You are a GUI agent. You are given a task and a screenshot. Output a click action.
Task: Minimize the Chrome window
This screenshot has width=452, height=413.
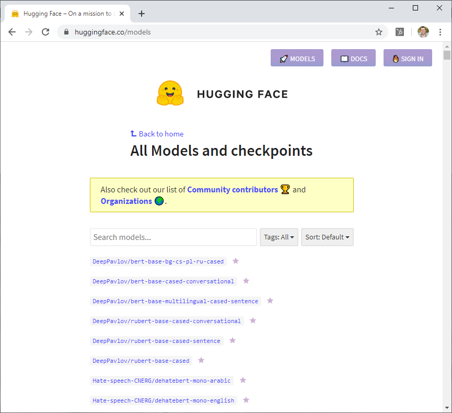[391, 8]
